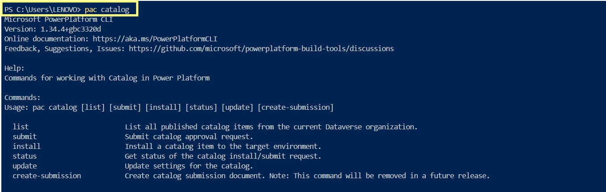
Task: Click 'update' in the commands table
Action: click(x=25, y=166)
